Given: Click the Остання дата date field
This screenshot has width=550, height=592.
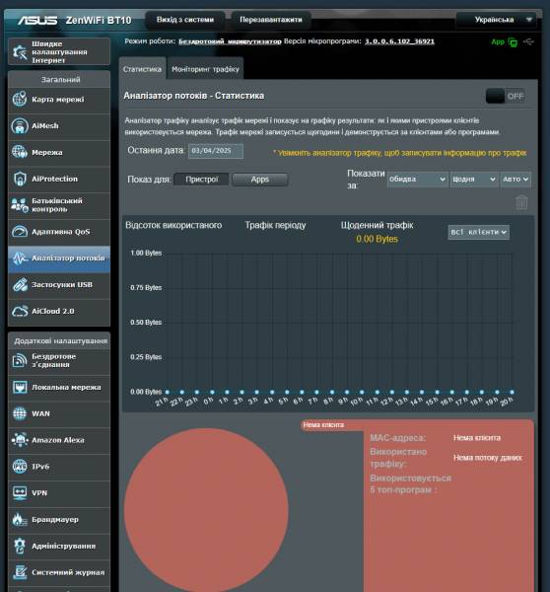Looking at the screenshot, I should tap(216, 151).
